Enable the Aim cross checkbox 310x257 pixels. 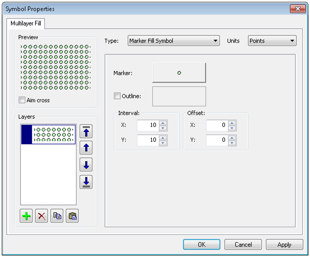point(22,100)
